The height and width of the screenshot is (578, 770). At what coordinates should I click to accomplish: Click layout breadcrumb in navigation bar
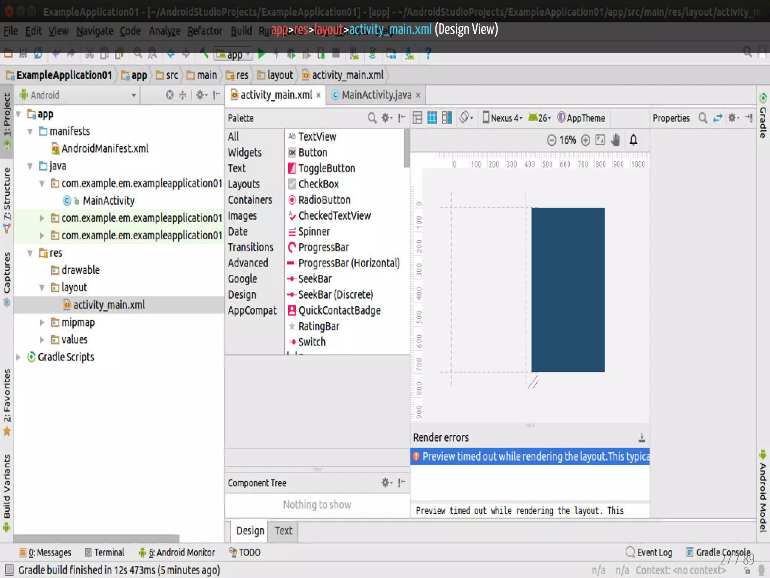275,75
